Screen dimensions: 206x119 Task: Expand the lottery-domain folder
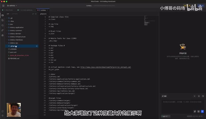point(22,34)
